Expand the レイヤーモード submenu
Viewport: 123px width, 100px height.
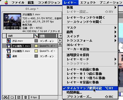[x=90, y=59]
